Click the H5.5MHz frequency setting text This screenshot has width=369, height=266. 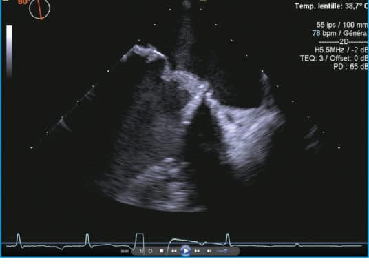[330, 50]
